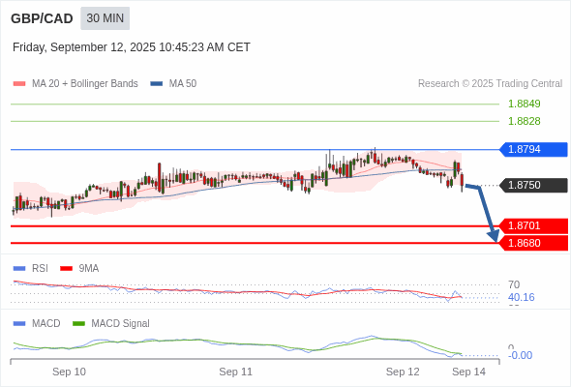Click the Sep 14 date axis label
The width and height of the screenshot is (571, 387).
tap(468, 372)
